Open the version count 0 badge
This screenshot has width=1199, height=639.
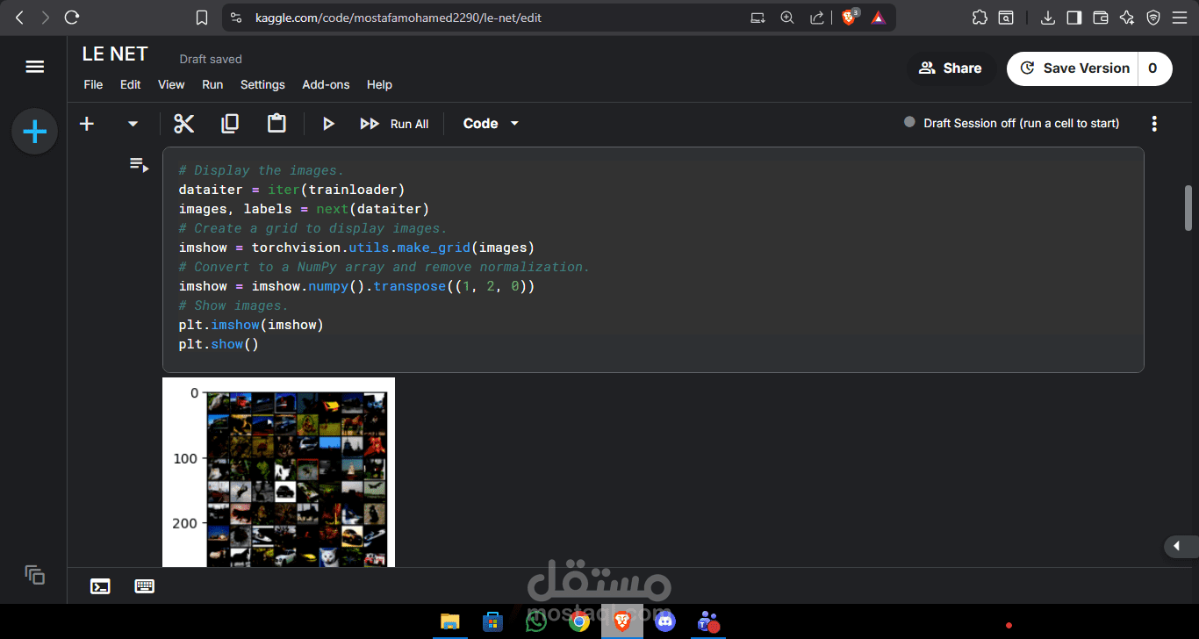click(x=1153, y=68)
